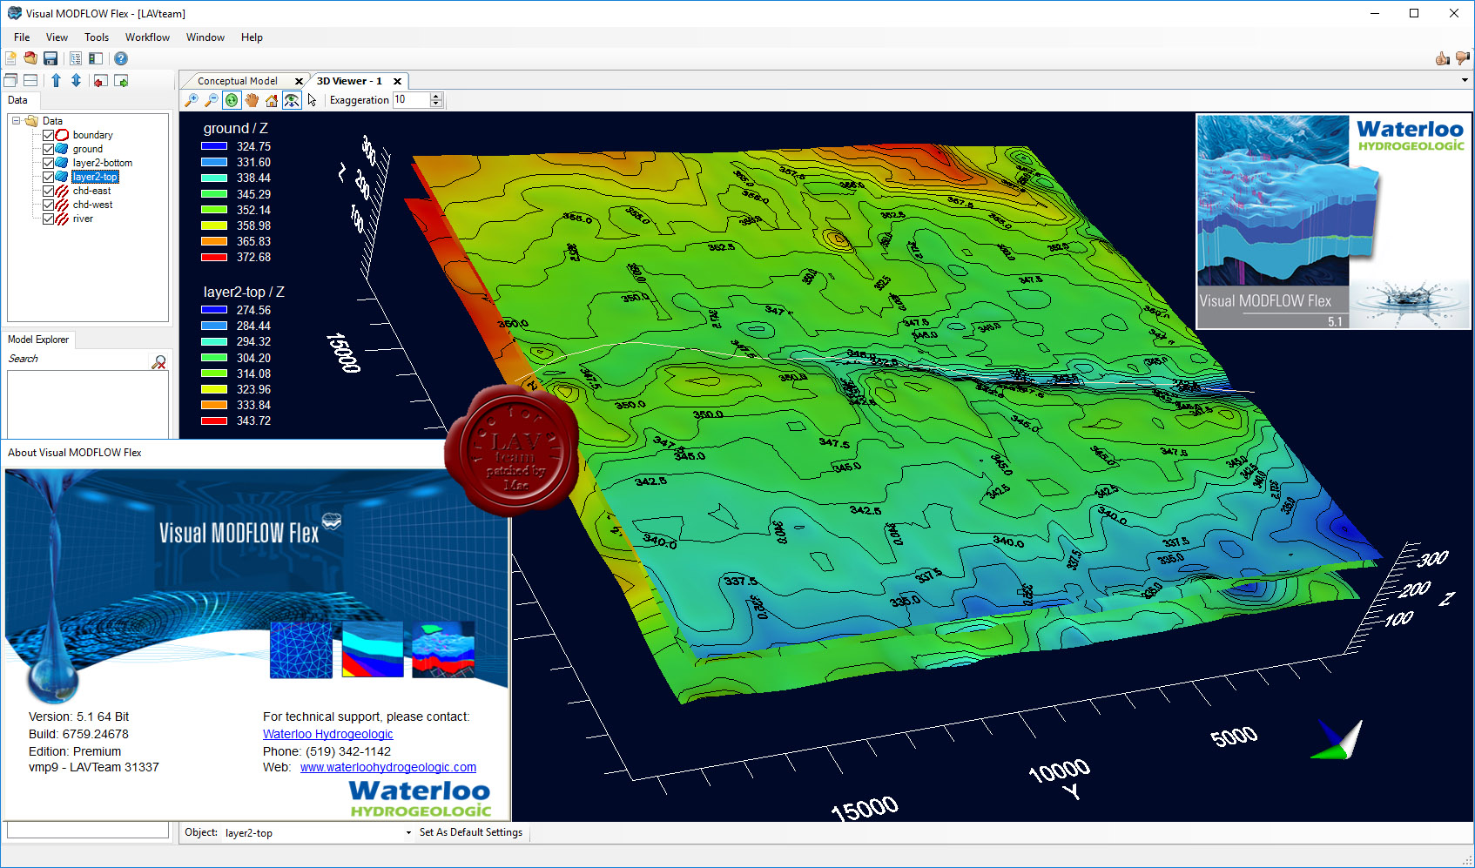This screenshot has width=1475, height=868.
Task: Toggle the green Rotate tool
Action: 232,100
